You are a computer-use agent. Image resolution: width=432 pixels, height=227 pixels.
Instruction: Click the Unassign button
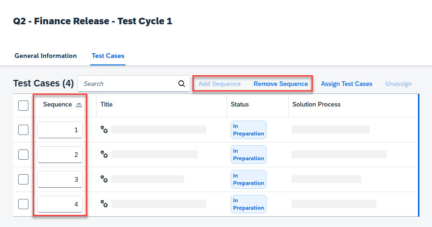[398, 84]
